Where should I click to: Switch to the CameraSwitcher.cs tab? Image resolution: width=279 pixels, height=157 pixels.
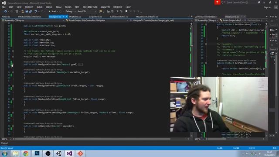119,17
